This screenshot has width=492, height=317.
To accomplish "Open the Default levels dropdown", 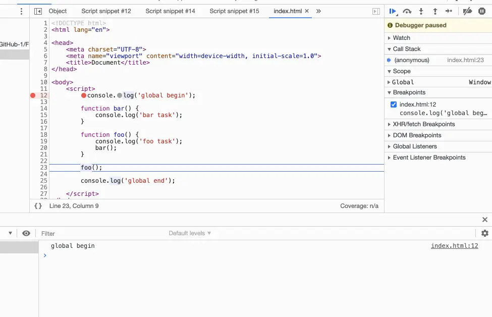I will [190, 233].
